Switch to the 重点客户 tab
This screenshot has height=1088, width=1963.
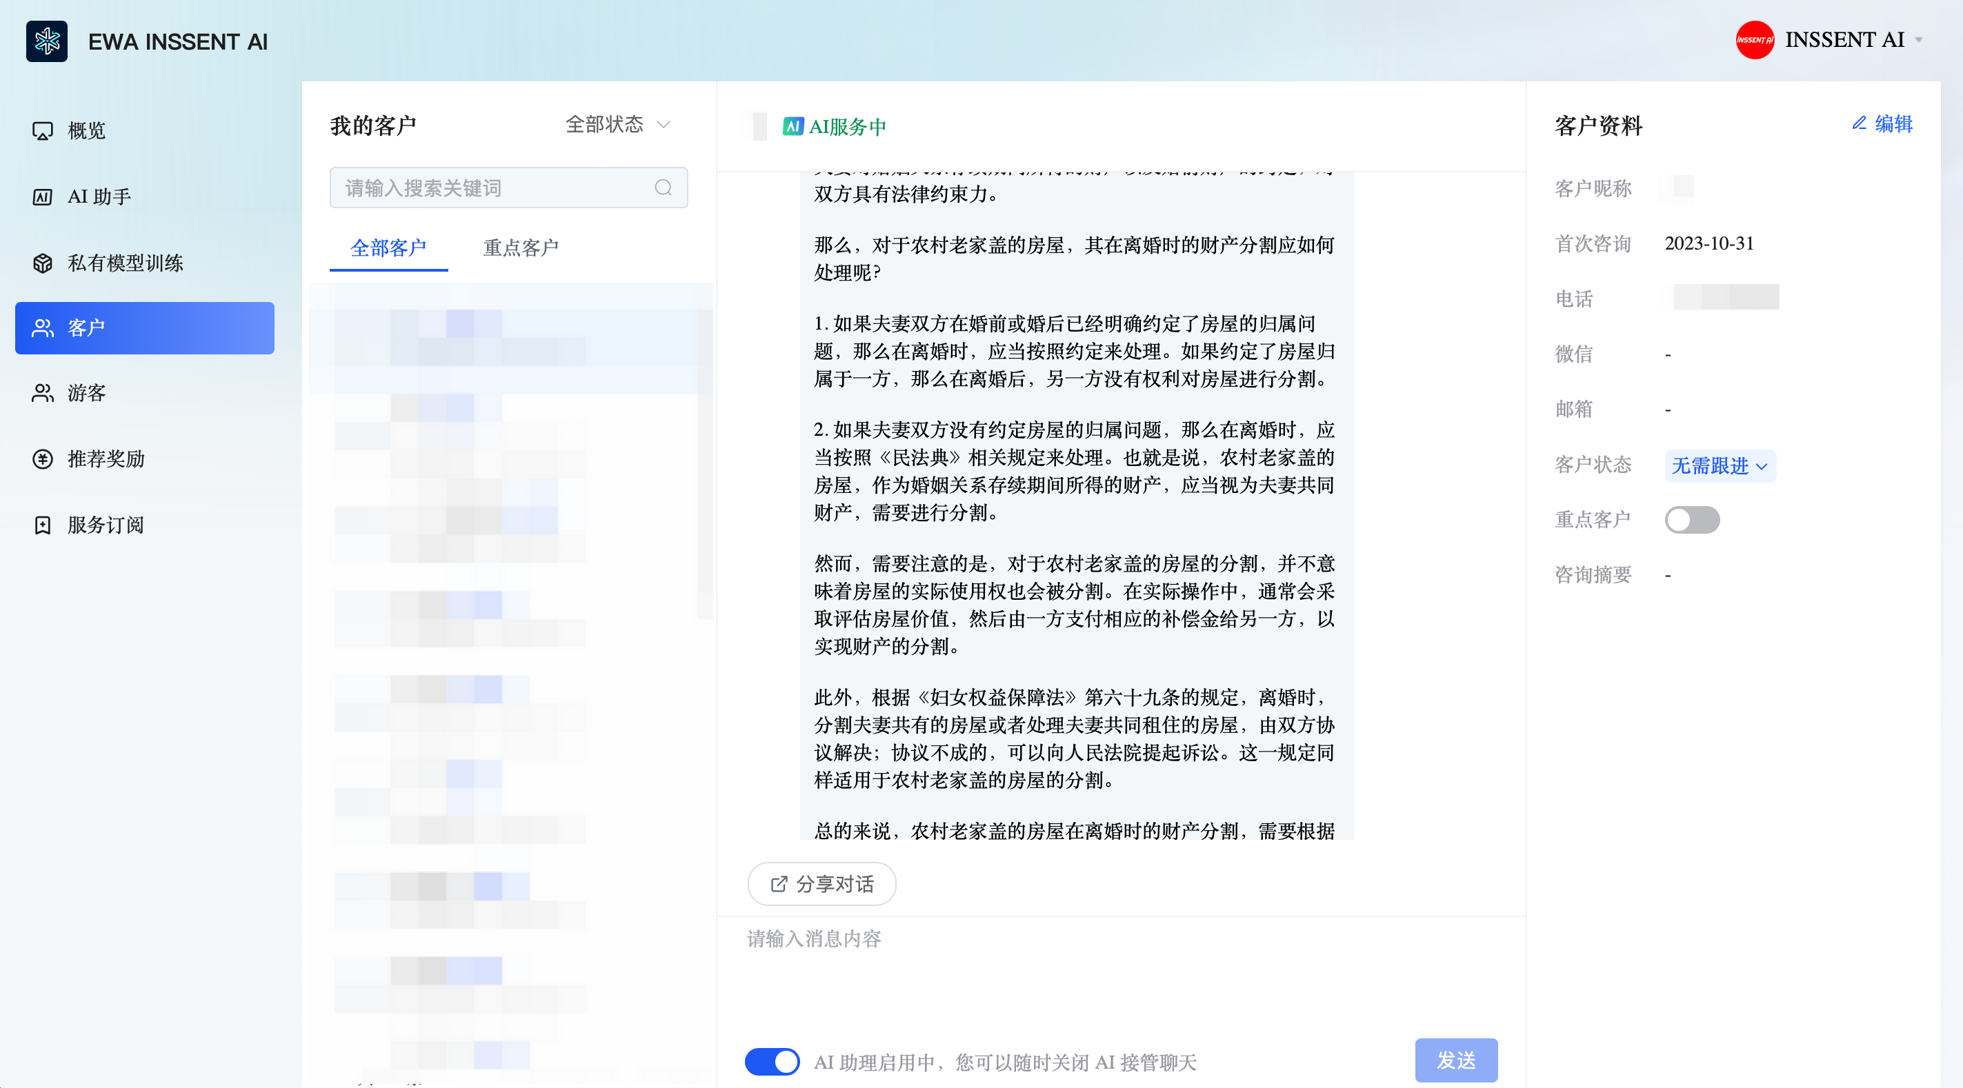point(521,248)
